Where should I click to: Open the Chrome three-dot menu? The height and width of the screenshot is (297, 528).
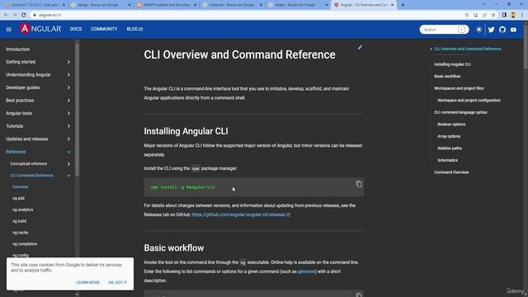click(522, 15)
